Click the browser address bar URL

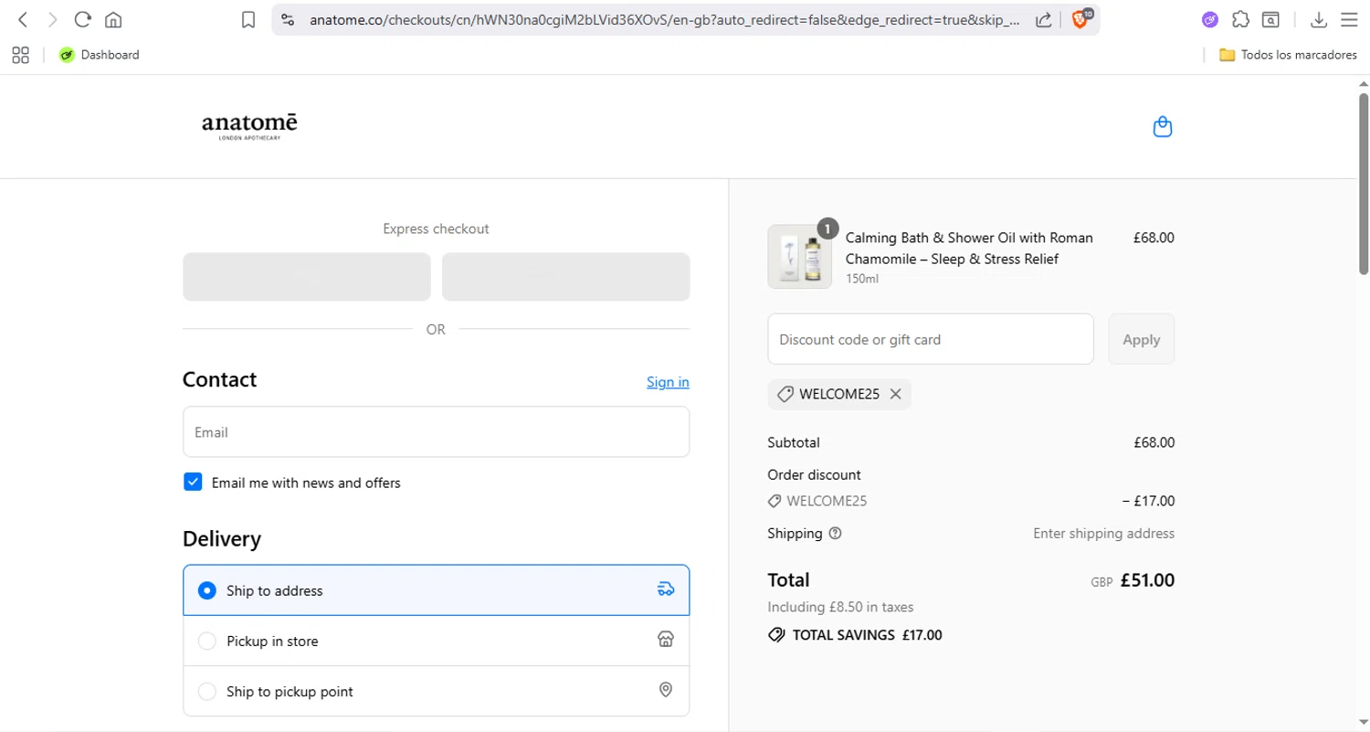click(665, 19)
